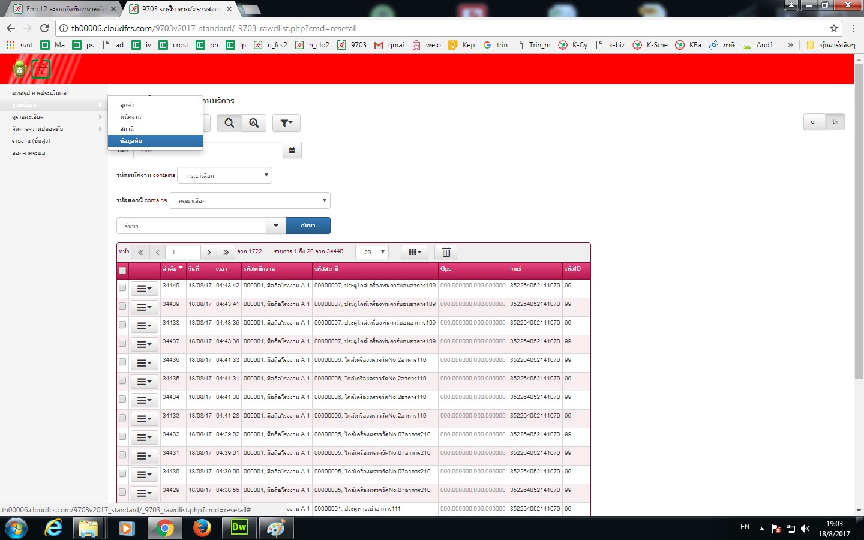This screenshot has height=540, width=864.
Task: Sort by the ลำดับ column header
Action: 173,269
